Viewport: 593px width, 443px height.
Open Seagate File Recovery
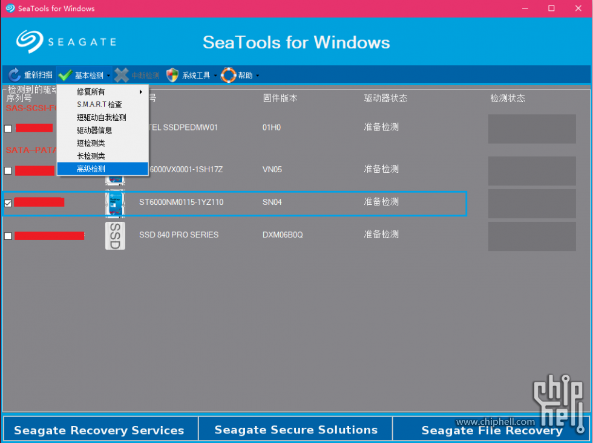click(x=491, y=429)
